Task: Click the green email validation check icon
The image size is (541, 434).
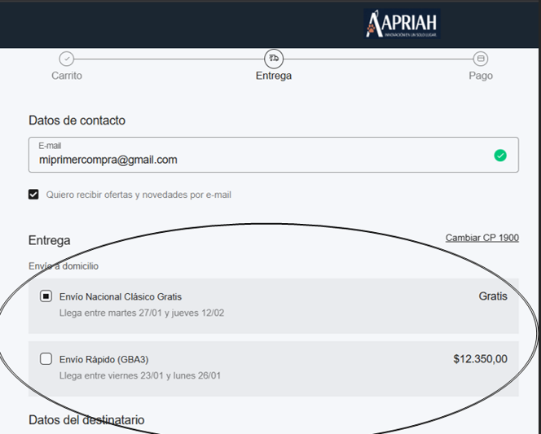Action: (500, 156)
